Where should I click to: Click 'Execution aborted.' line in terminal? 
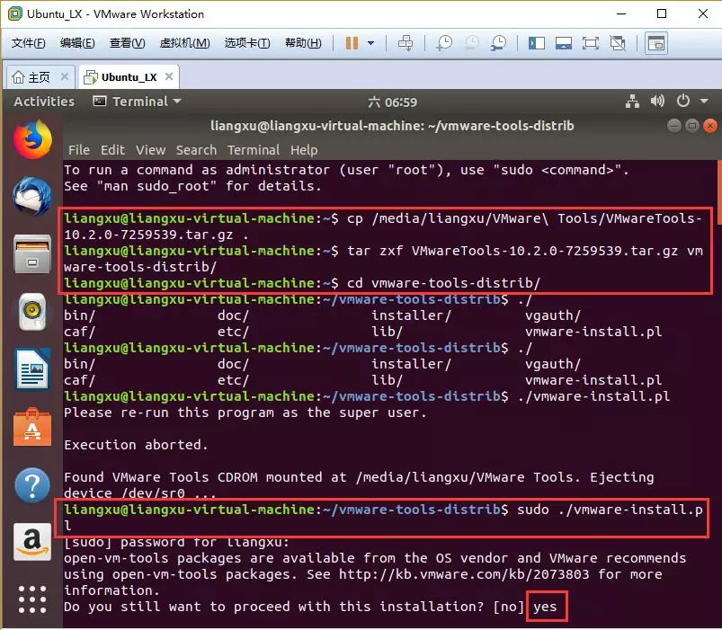pos(136,445)
